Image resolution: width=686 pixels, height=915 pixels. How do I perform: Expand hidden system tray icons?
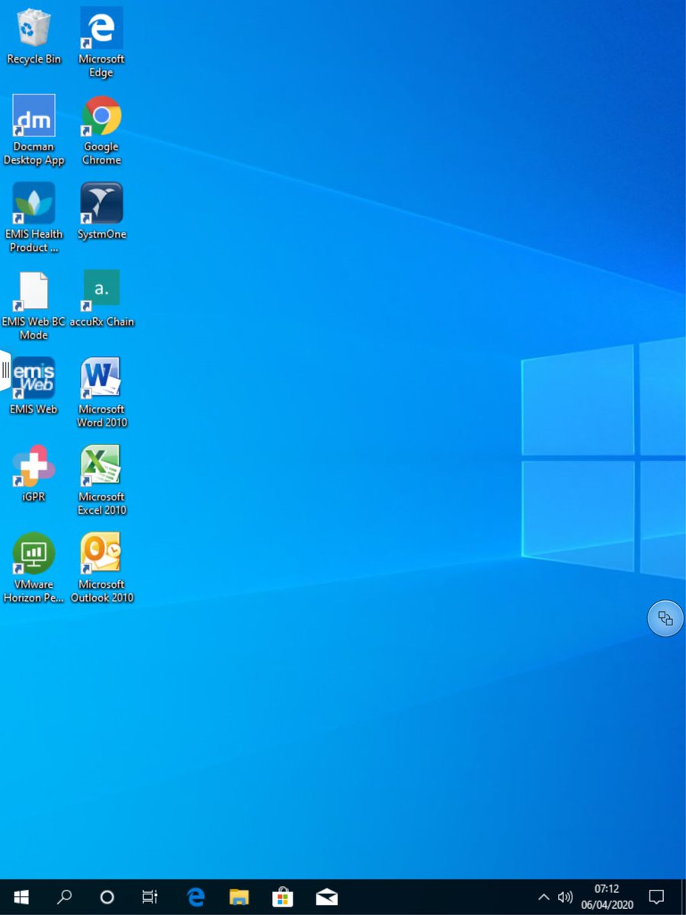(543, 897)
